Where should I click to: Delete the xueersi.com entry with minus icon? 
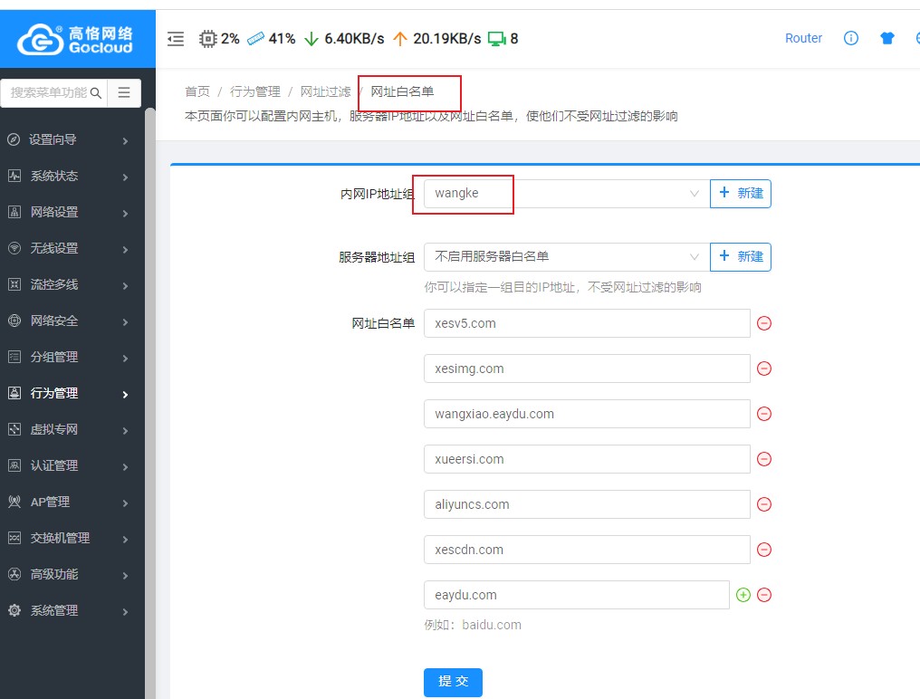(x=763, y=459)
